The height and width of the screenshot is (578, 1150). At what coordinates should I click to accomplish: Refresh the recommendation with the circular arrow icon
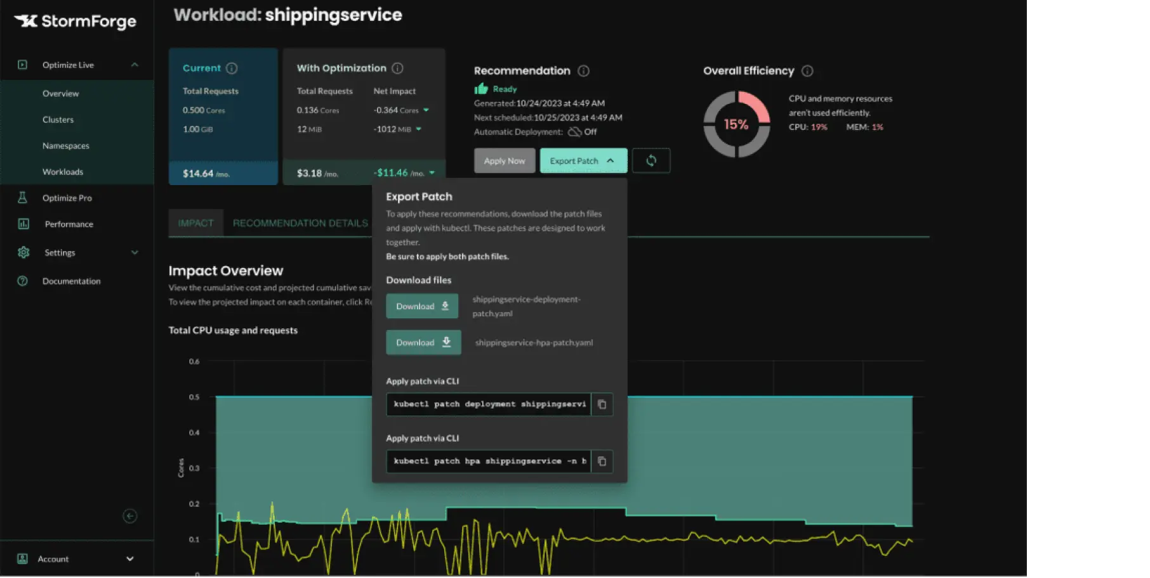(x=651, y=160)
